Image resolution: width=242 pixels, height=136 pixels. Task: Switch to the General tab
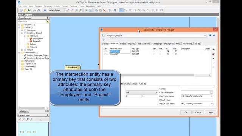pyautogui.click(x=105, y=44)
